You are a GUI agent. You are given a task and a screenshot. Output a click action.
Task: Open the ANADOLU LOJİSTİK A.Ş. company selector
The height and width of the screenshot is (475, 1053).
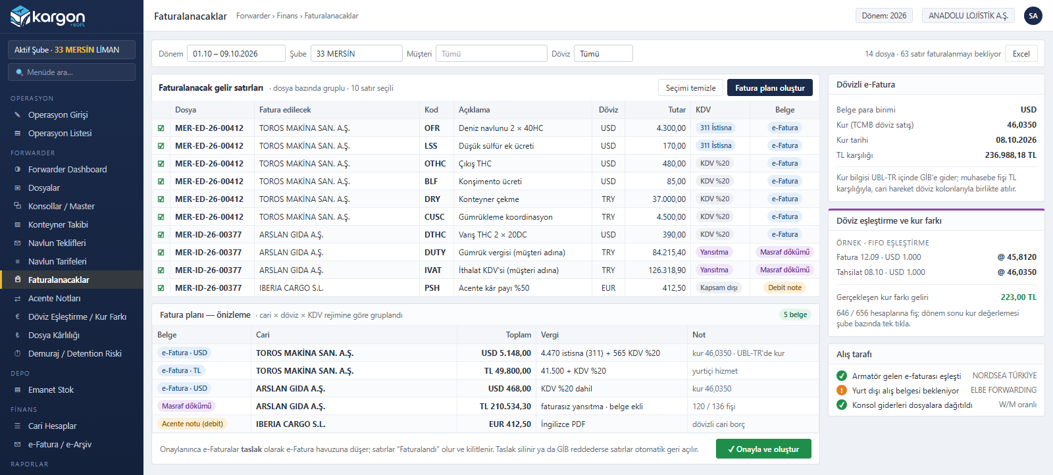pyautogui.click(x=968, y=16)
